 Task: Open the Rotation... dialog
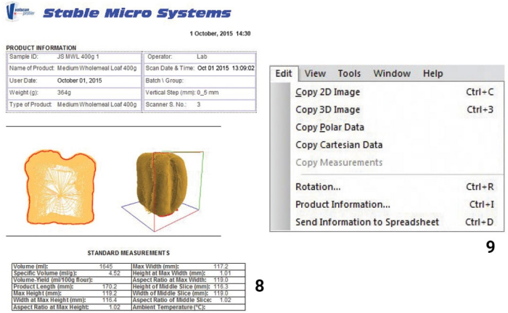318,187
